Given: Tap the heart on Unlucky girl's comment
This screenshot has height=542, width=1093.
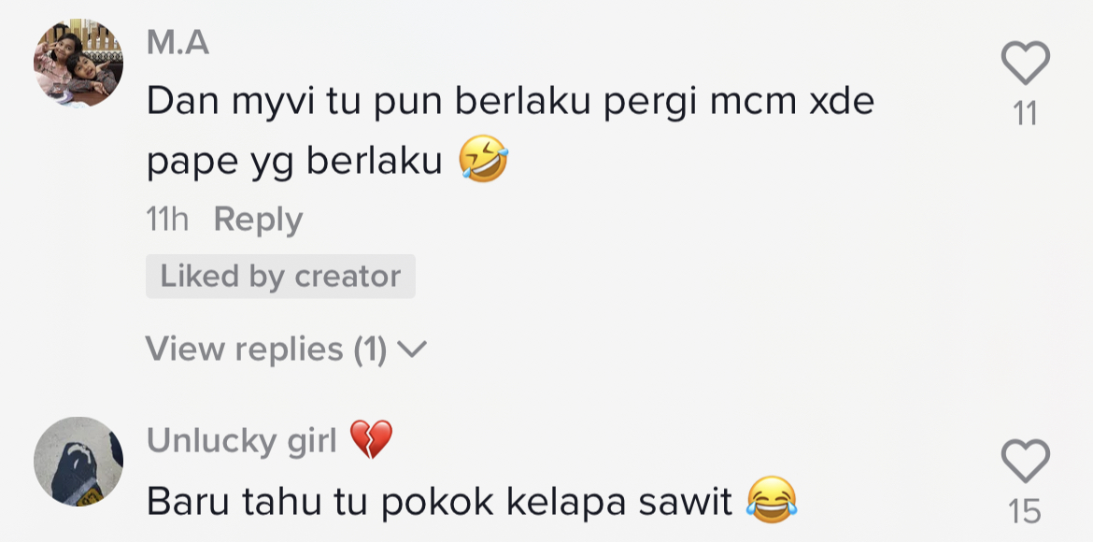Looking at the screenshot, I should click(x=1025, y=463).
